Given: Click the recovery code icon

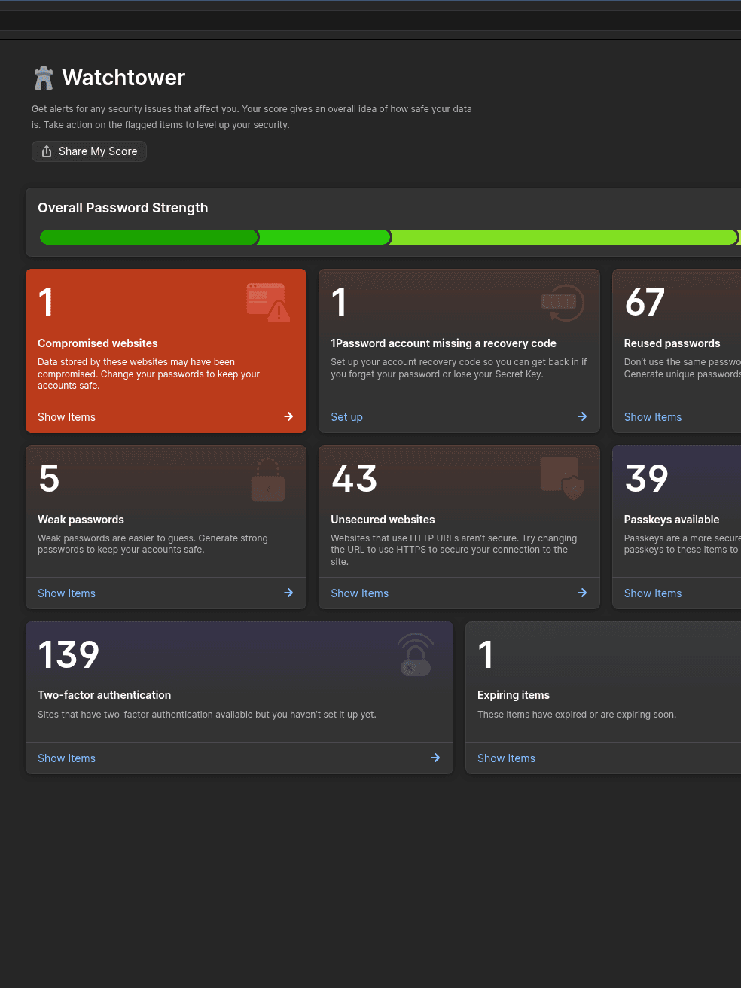Looking at the screenshot, I should (x=563, y=303).
